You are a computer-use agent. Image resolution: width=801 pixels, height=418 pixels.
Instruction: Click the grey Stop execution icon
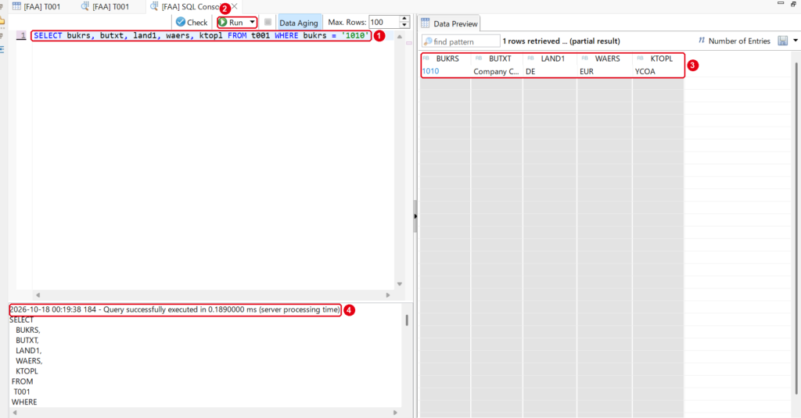(268, 23)
